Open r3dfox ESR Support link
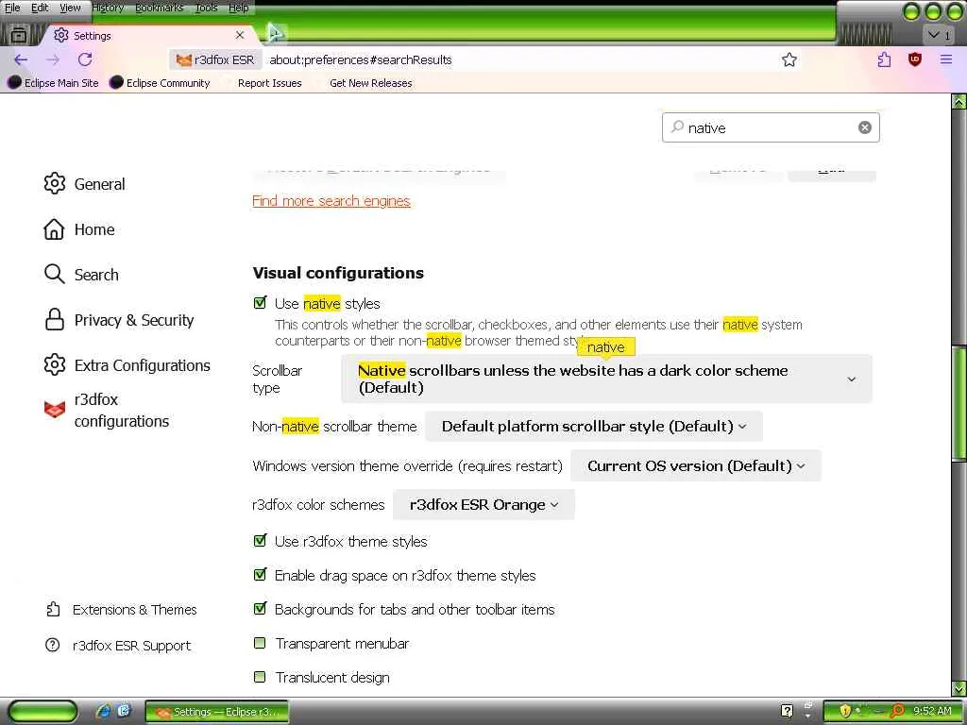This screenshot has height=725, width=967. pos(118,646)
